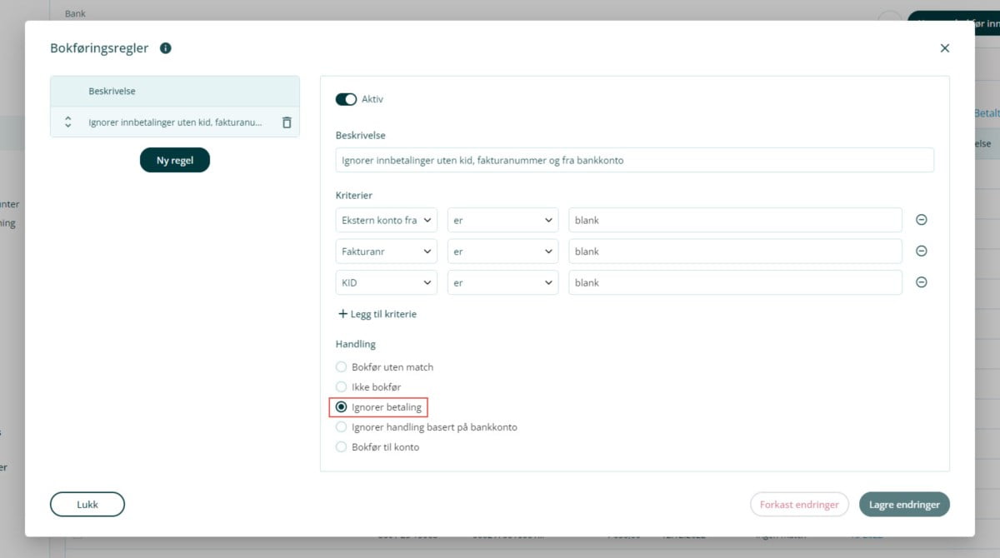Viewport: 1000px width, 558px height.
Task: Click the Beskrivelse text input field
Action: coord(634,160)
